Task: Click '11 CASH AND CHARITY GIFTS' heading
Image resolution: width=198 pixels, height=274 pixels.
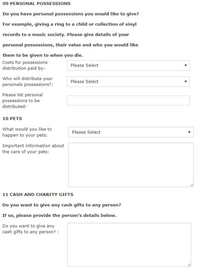Action: coord(38,194)
